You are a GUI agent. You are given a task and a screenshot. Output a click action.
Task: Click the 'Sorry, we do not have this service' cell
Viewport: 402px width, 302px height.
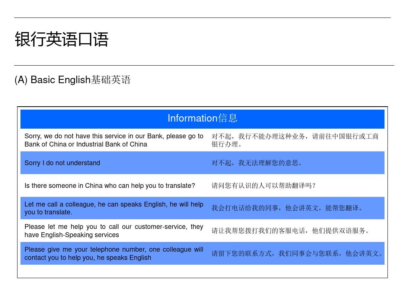pyautogui.click(x=114, y=140)
